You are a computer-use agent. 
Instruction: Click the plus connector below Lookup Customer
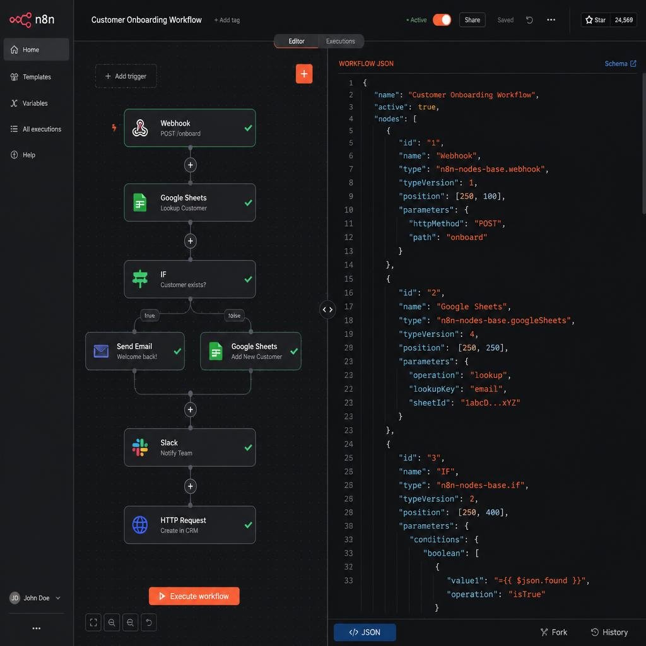[191, 241]
